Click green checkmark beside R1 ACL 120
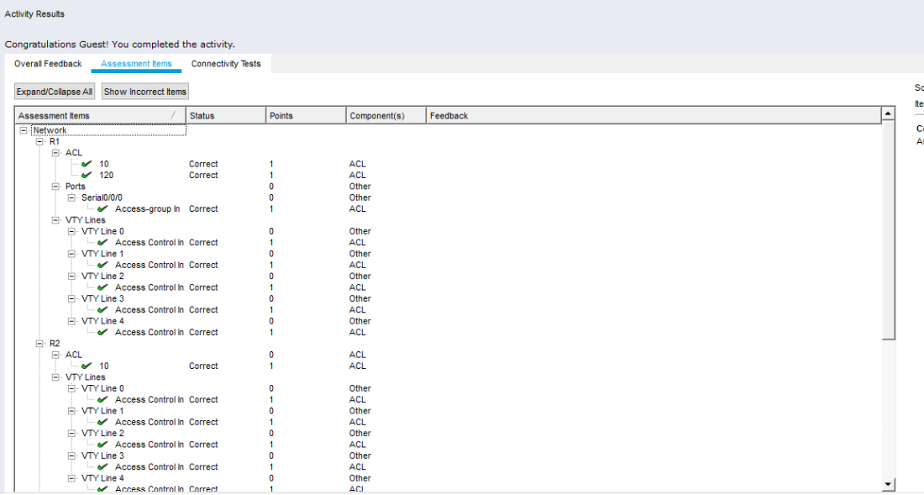The height and width of the screenshot is (495, 924). 87,176
